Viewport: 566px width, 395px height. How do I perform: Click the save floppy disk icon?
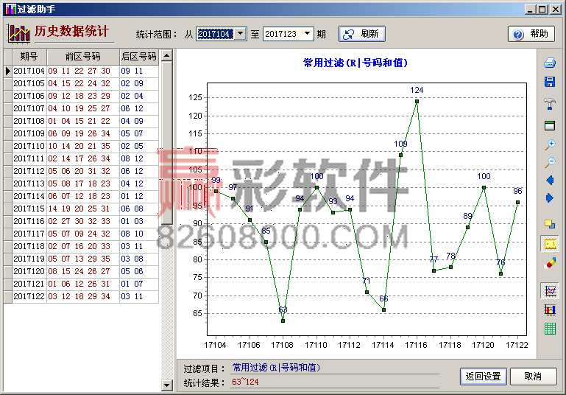click(550, 83)
